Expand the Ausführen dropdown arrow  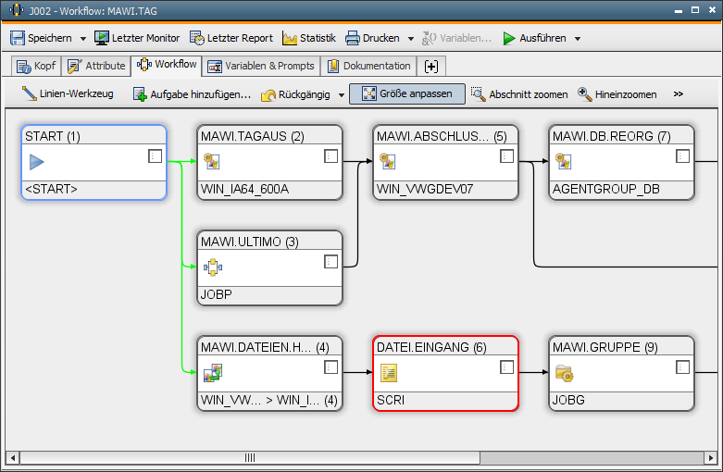point(578,39)
